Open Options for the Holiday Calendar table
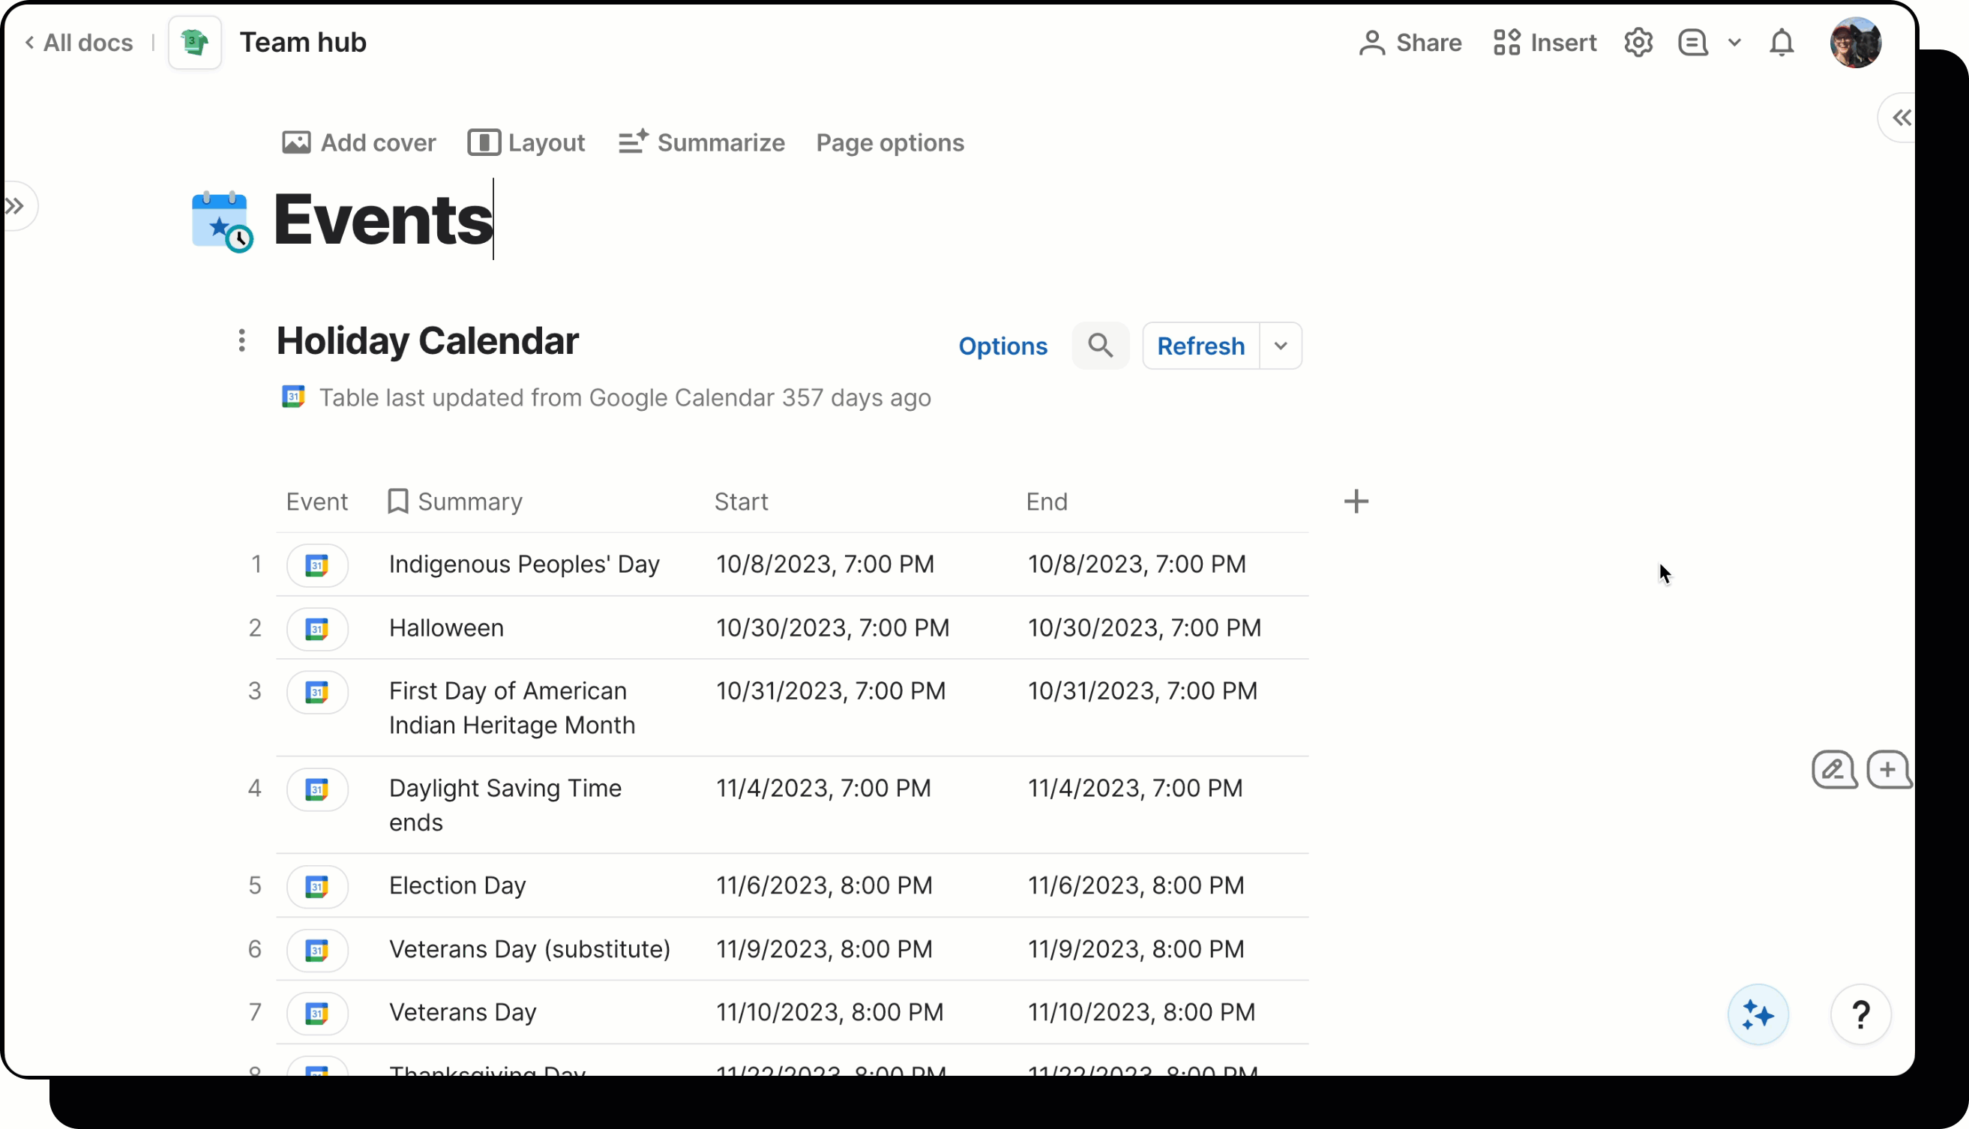This screenshot has width=1969, height=1129. [x=1002, y=346]
